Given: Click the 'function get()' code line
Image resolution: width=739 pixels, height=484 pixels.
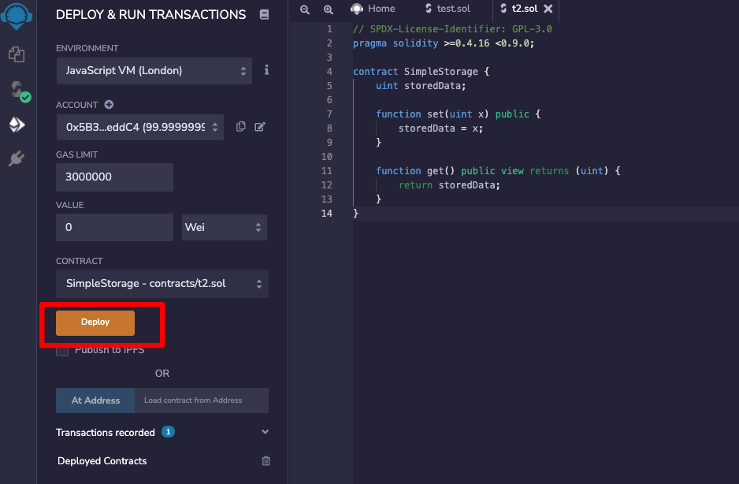Looking at the screenshot, I should (498, 171).
